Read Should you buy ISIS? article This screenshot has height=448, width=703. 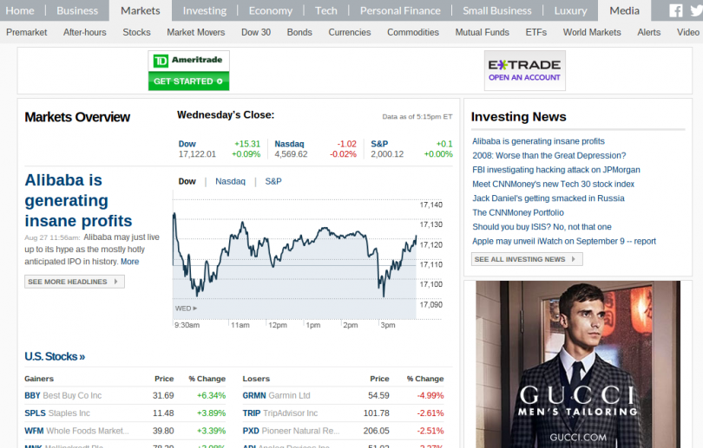[x=542, y=227]
